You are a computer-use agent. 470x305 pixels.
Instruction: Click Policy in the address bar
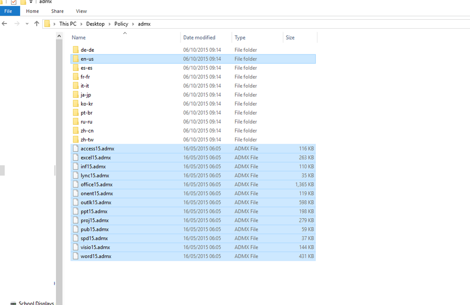click(x=121, y=23)
